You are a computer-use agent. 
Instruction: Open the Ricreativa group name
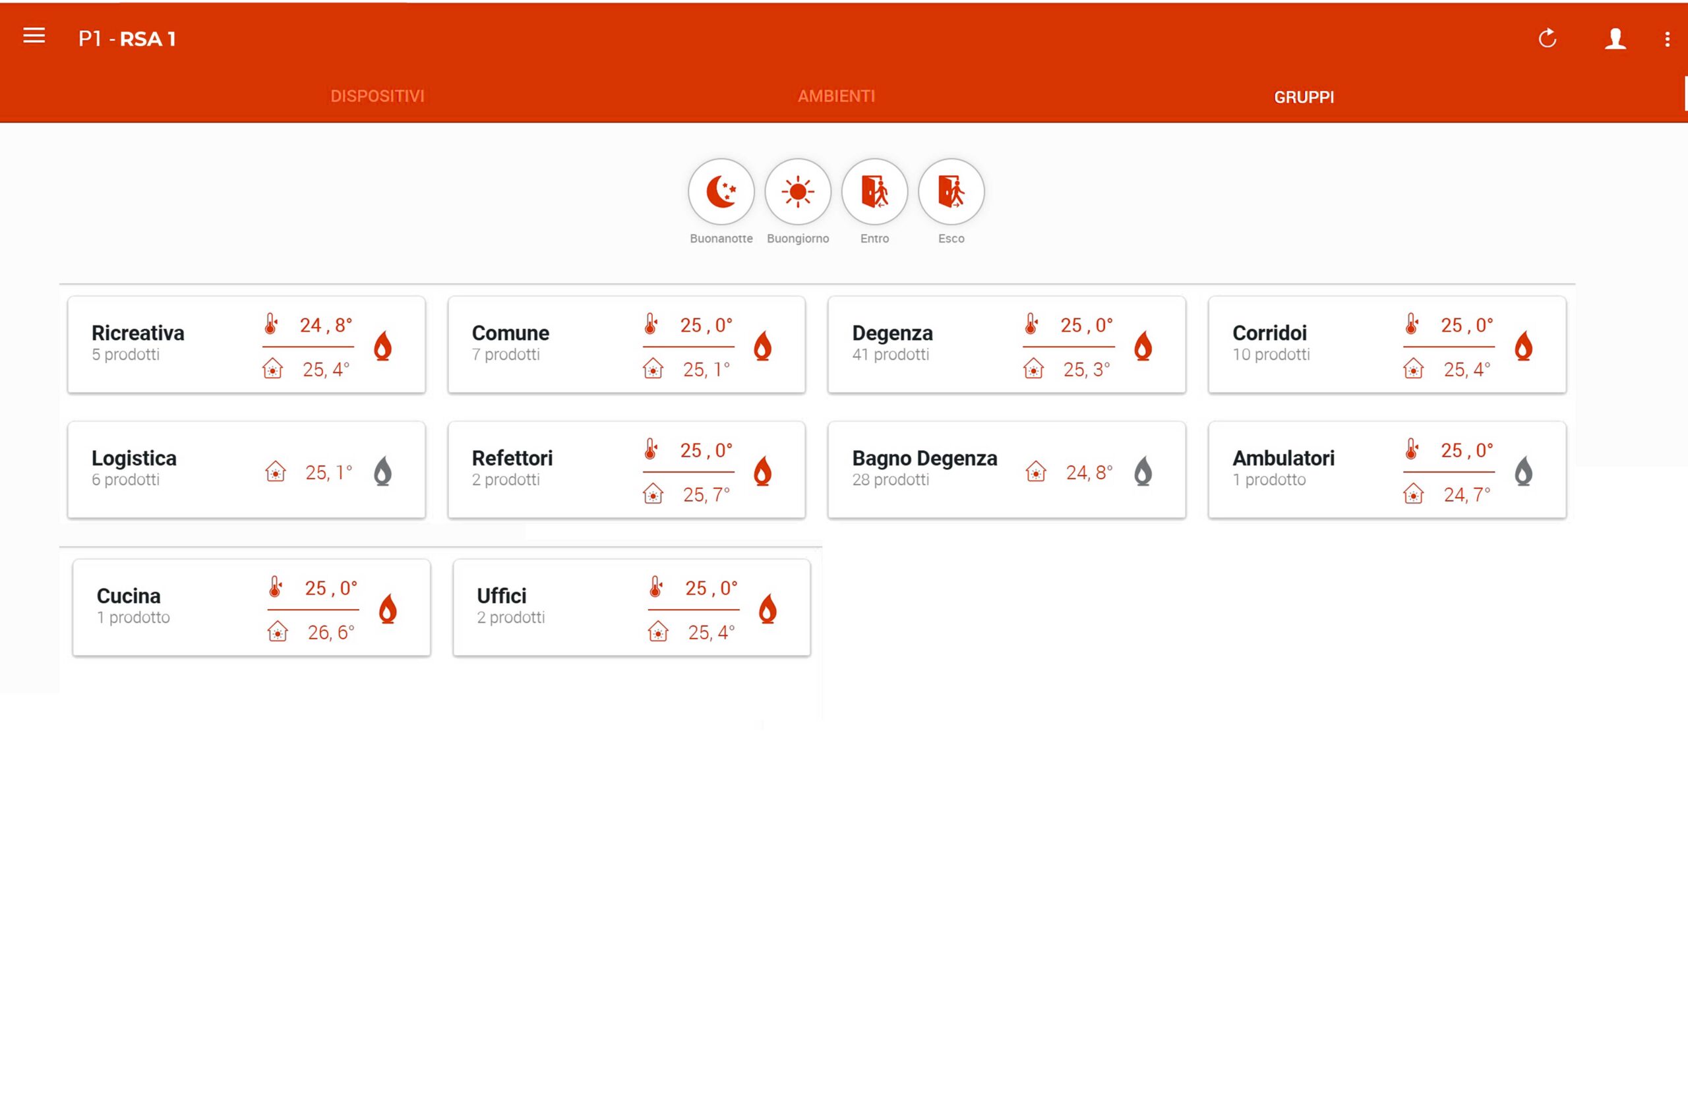click(x=138, y=333)
